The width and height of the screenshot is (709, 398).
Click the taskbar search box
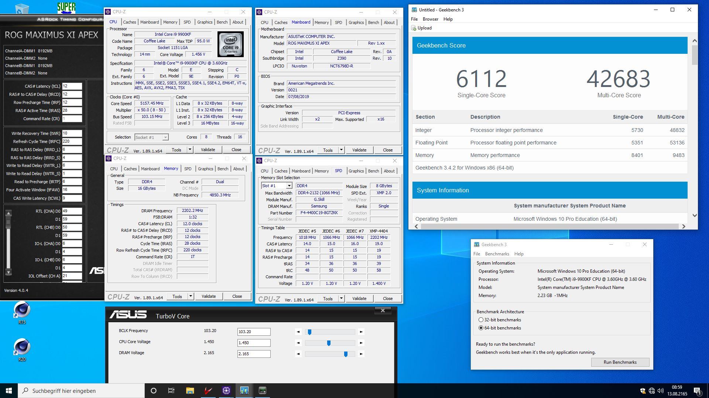(x=81, y=391)
